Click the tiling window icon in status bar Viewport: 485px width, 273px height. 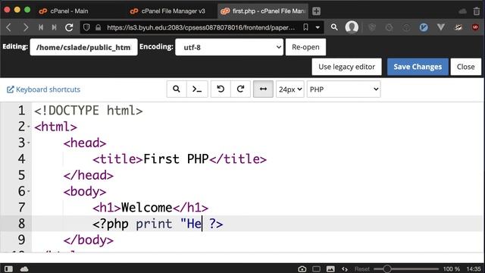point(316,268)
